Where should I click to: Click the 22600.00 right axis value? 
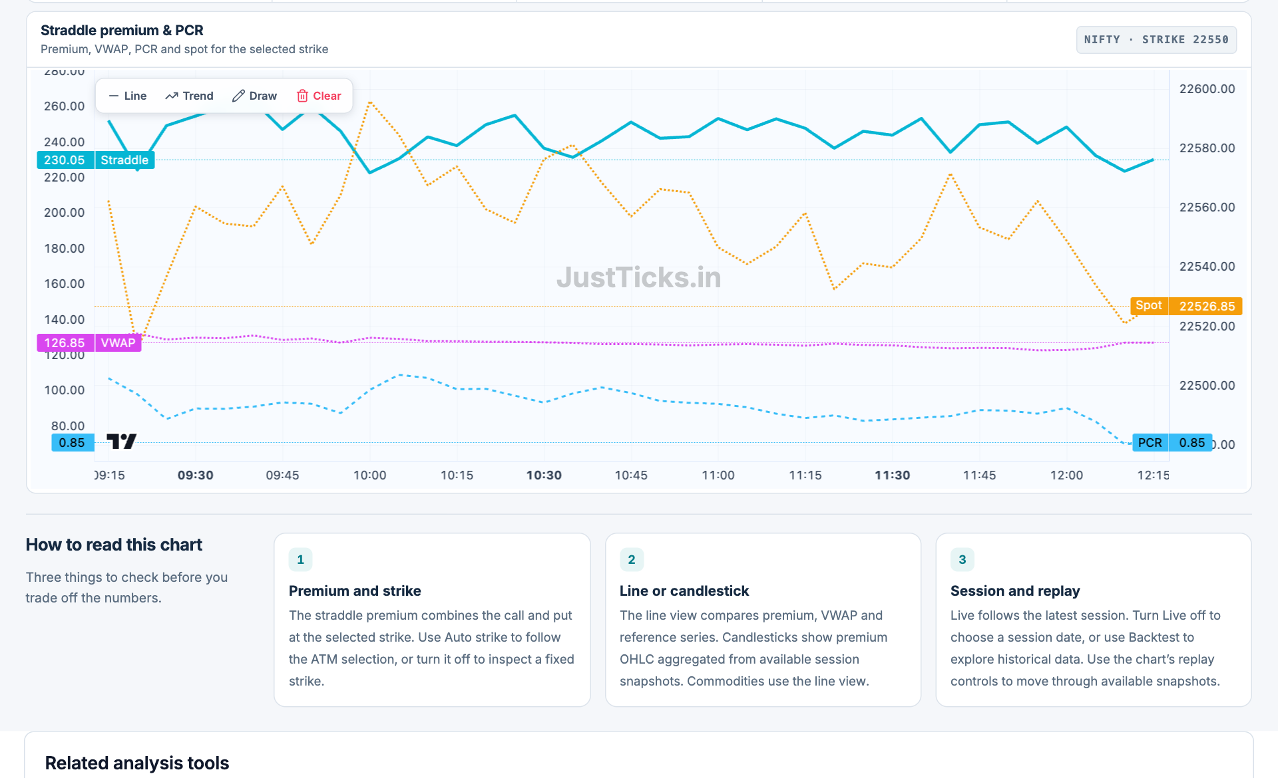pos(1207,89)
